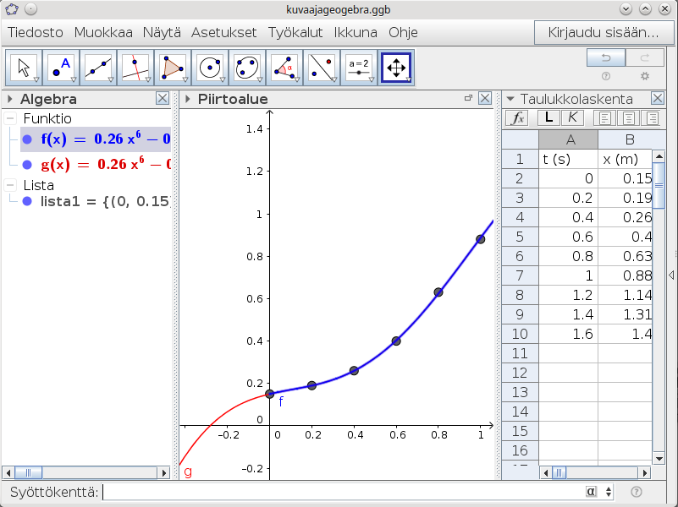Hide function g(x) using its blue dot
The height and width of the screenshot is (507, 678).
click(28, 164)
